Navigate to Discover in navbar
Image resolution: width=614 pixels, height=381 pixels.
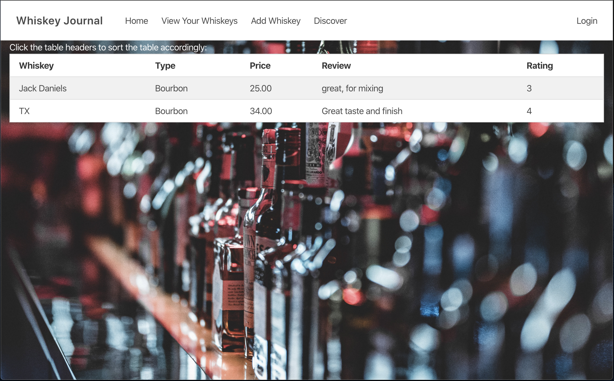[x=330, y=21]
